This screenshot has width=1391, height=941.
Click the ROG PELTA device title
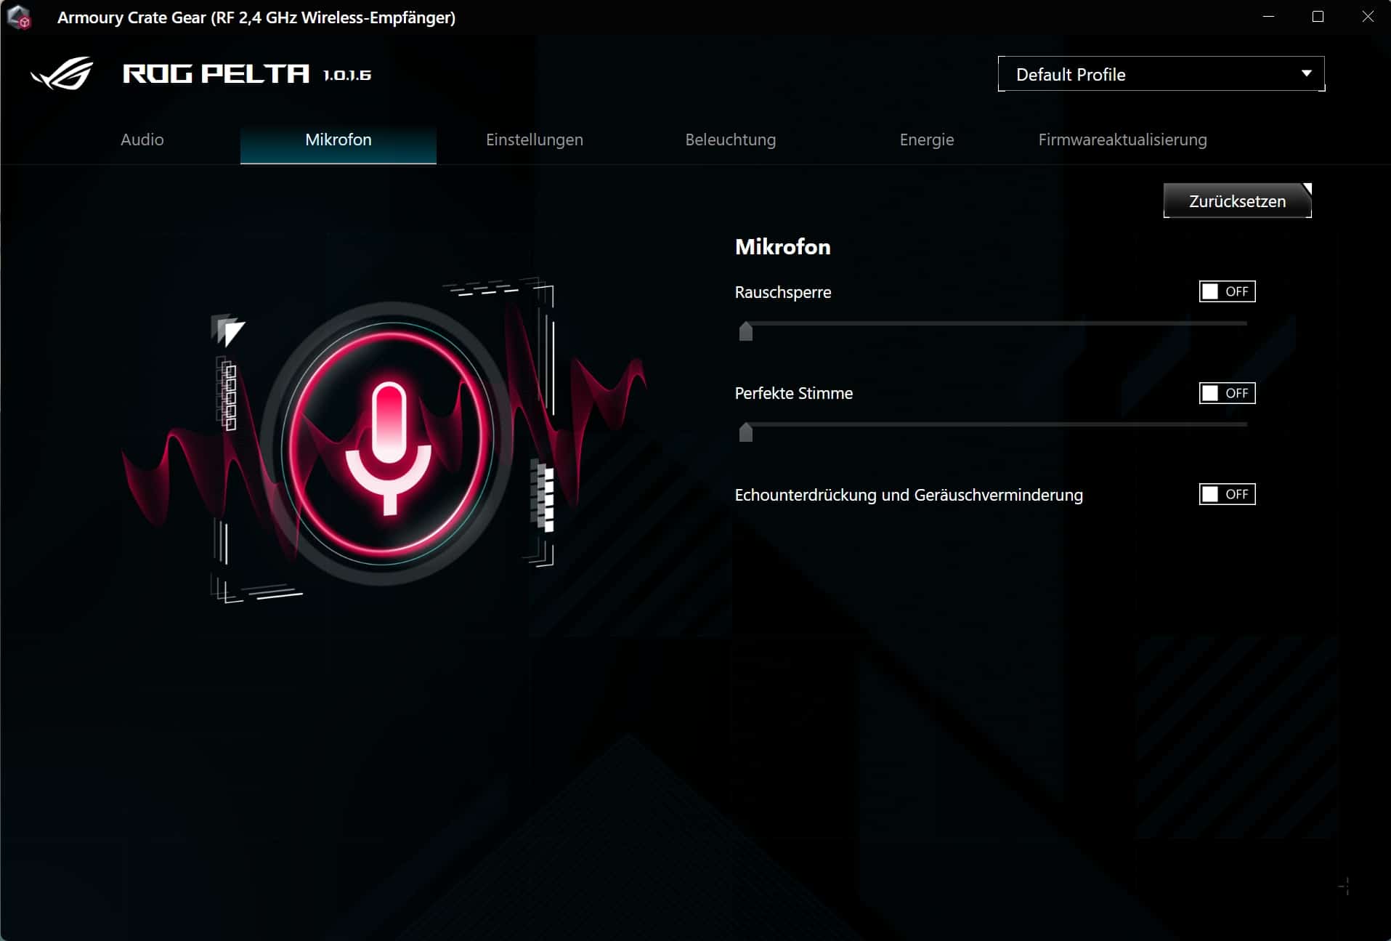(216, 74)
